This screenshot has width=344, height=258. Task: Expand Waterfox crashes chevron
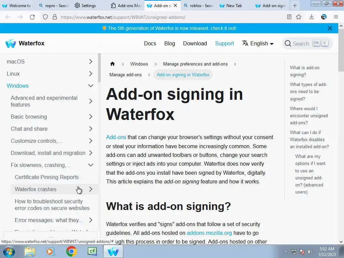coord(91,189)
